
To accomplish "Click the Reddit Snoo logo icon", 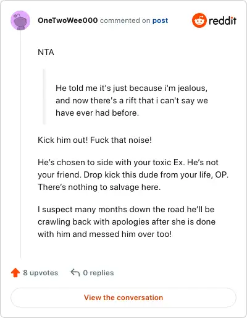I will (x=199, y=20).
